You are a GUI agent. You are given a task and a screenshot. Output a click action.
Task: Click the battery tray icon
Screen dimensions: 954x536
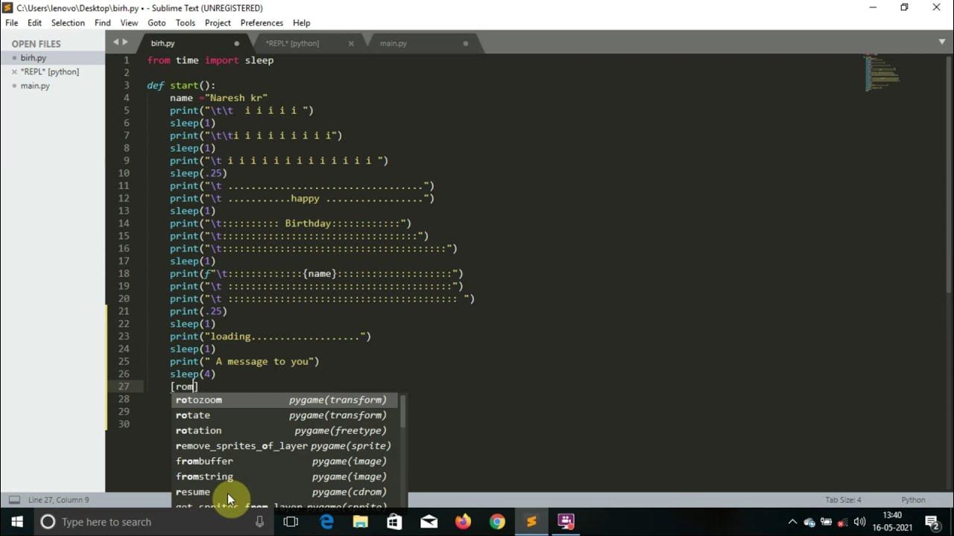click(826, 522)
